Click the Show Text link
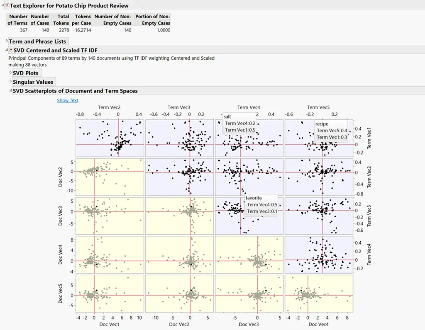Viewport: 425px width, 330px height. (68, 100)
